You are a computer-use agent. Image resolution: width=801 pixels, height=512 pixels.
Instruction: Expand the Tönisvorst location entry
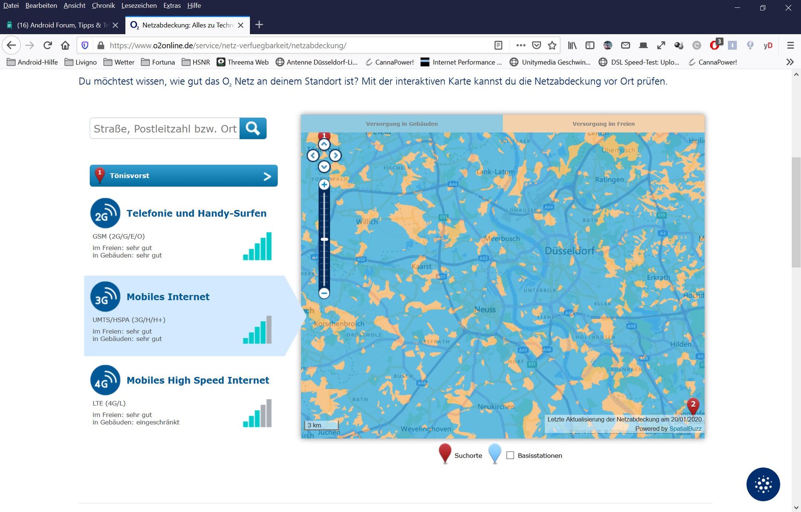click(184, 176)
